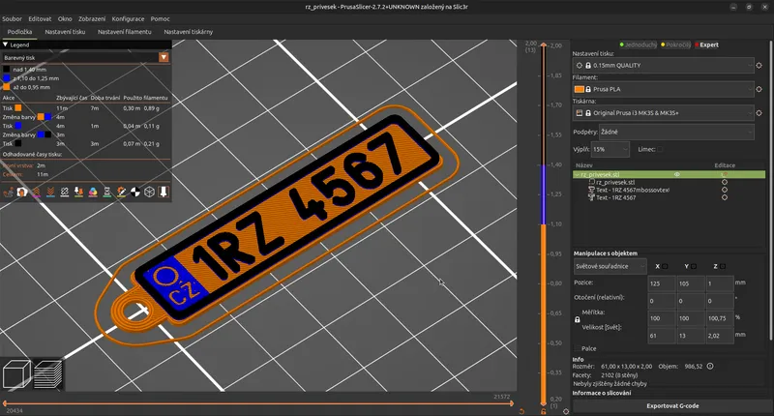
Task: Click undo arrow icon beside horizontal slider
Action: click(521, 411)
